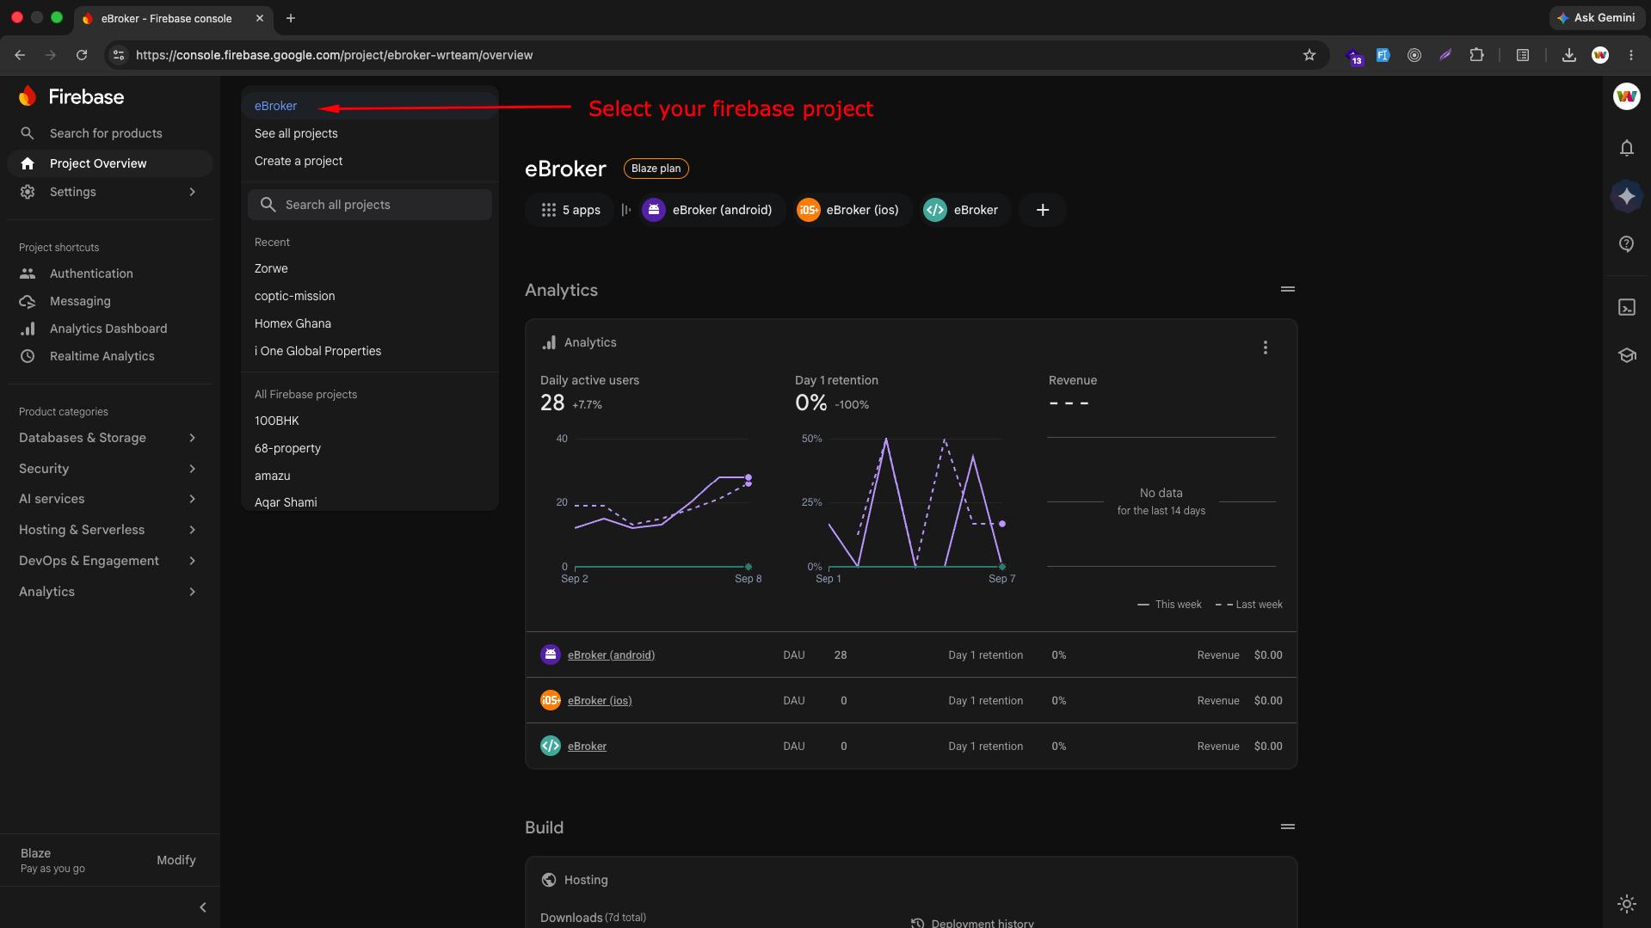
Task: Expand Analytics product category
Action: tap(108, 592)
